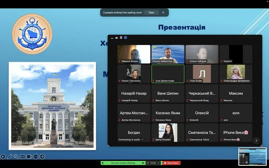Click the Stop Share button
Viewport: 269px width, 168px height.
[x=171, y=163]
